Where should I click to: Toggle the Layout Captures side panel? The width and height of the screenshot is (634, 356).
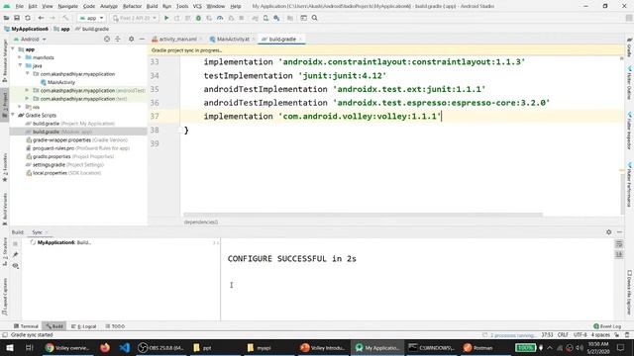point(5,297)
